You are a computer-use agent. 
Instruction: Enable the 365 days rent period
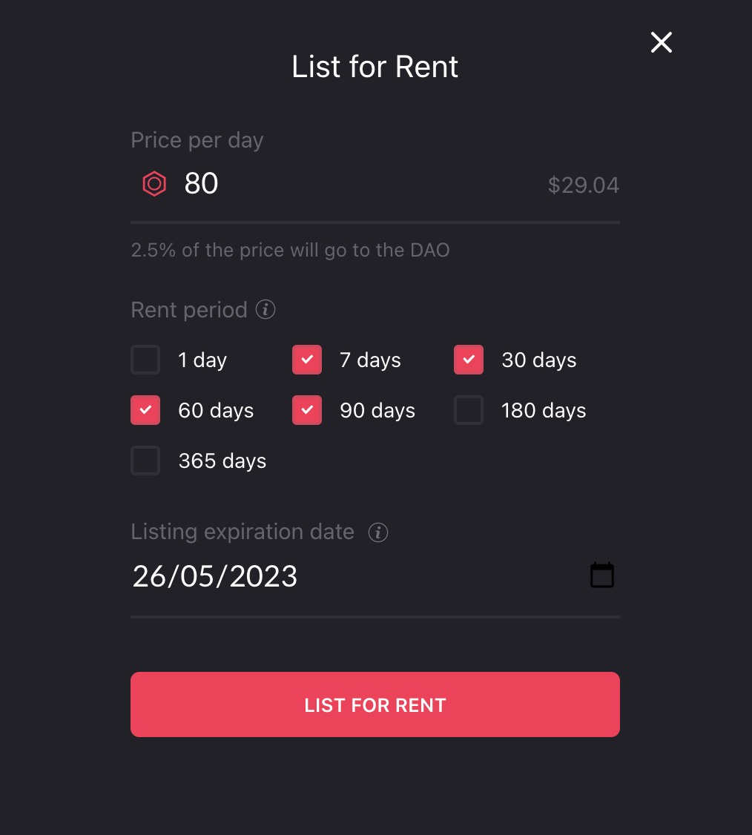(145, 461)
